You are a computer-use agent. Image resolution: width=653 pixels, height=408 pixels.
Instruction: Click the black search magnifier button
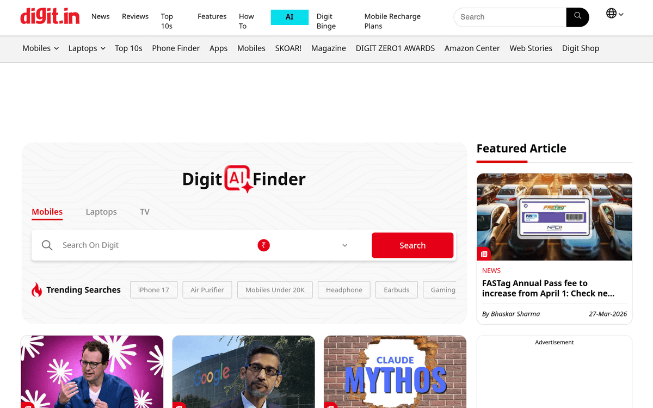click(577, 17)
